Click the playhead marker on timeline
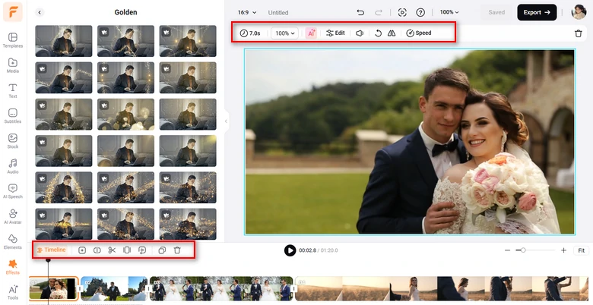This screenshot has width=593, height=305. (x=48, y=260)
